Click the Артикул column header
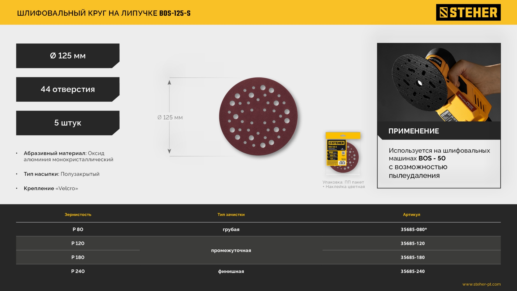The image size is (517, 291). click(x=411, y=214)
